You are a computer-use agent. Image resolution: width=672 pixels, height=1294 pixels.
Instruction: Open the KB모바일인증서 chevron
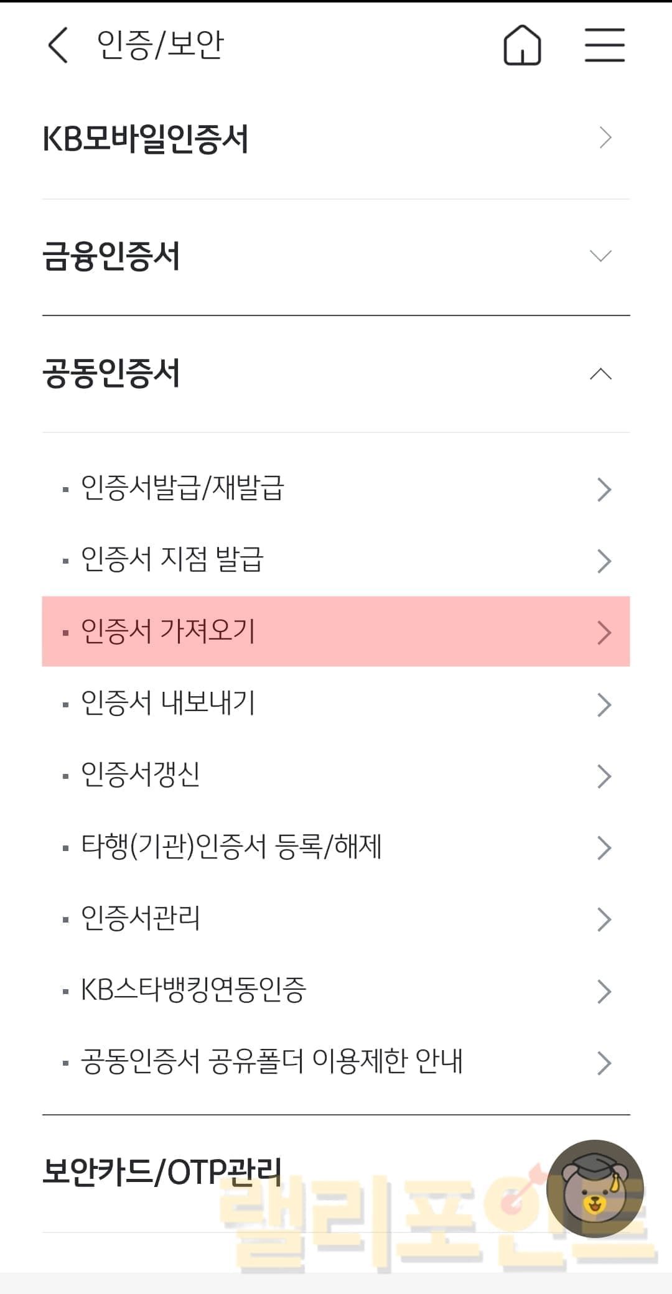click(605, 137)
